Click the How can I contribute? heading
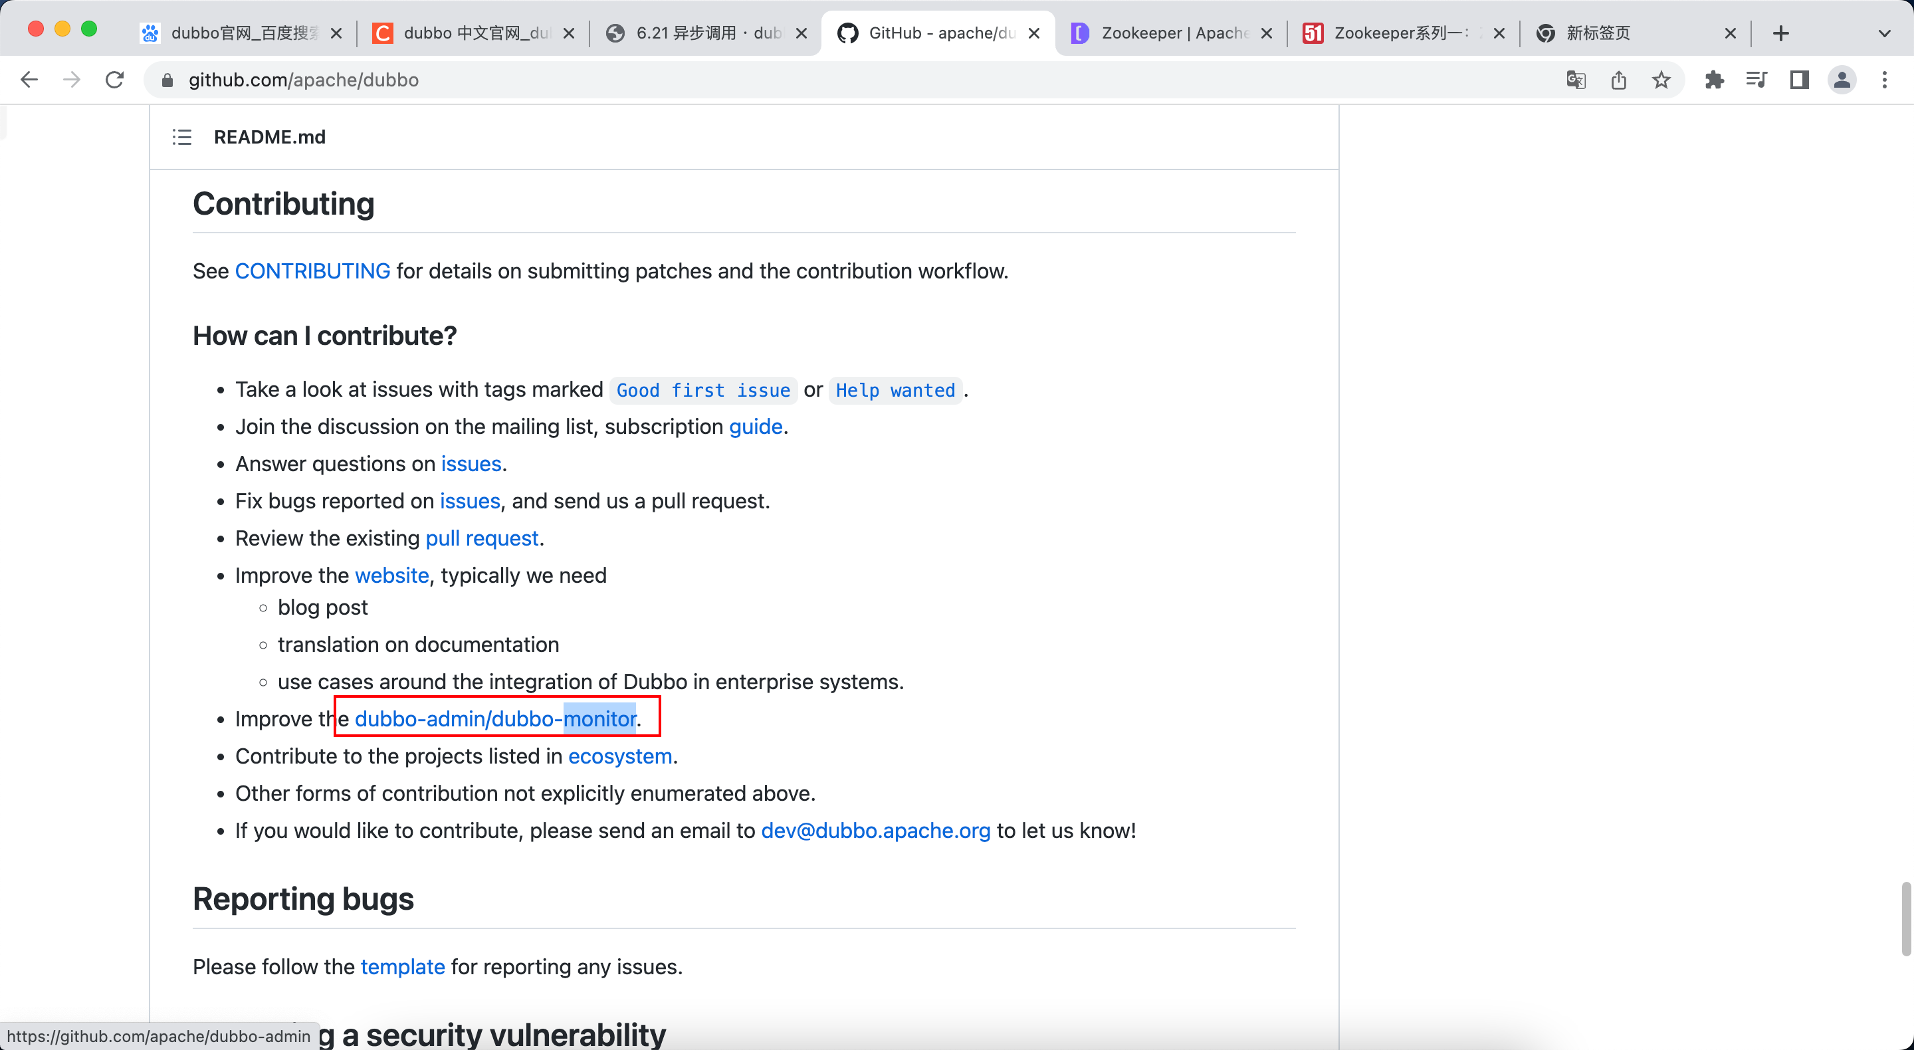Viewport: 1914px width, 1050px height. (325, 336)
